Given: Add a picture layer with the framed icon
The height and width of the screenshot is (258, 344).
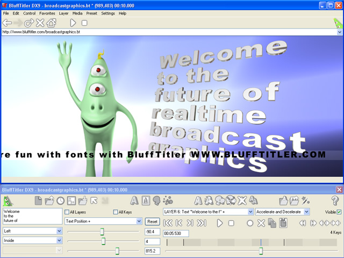Looking at the screenshot, I should click(146, 200).
